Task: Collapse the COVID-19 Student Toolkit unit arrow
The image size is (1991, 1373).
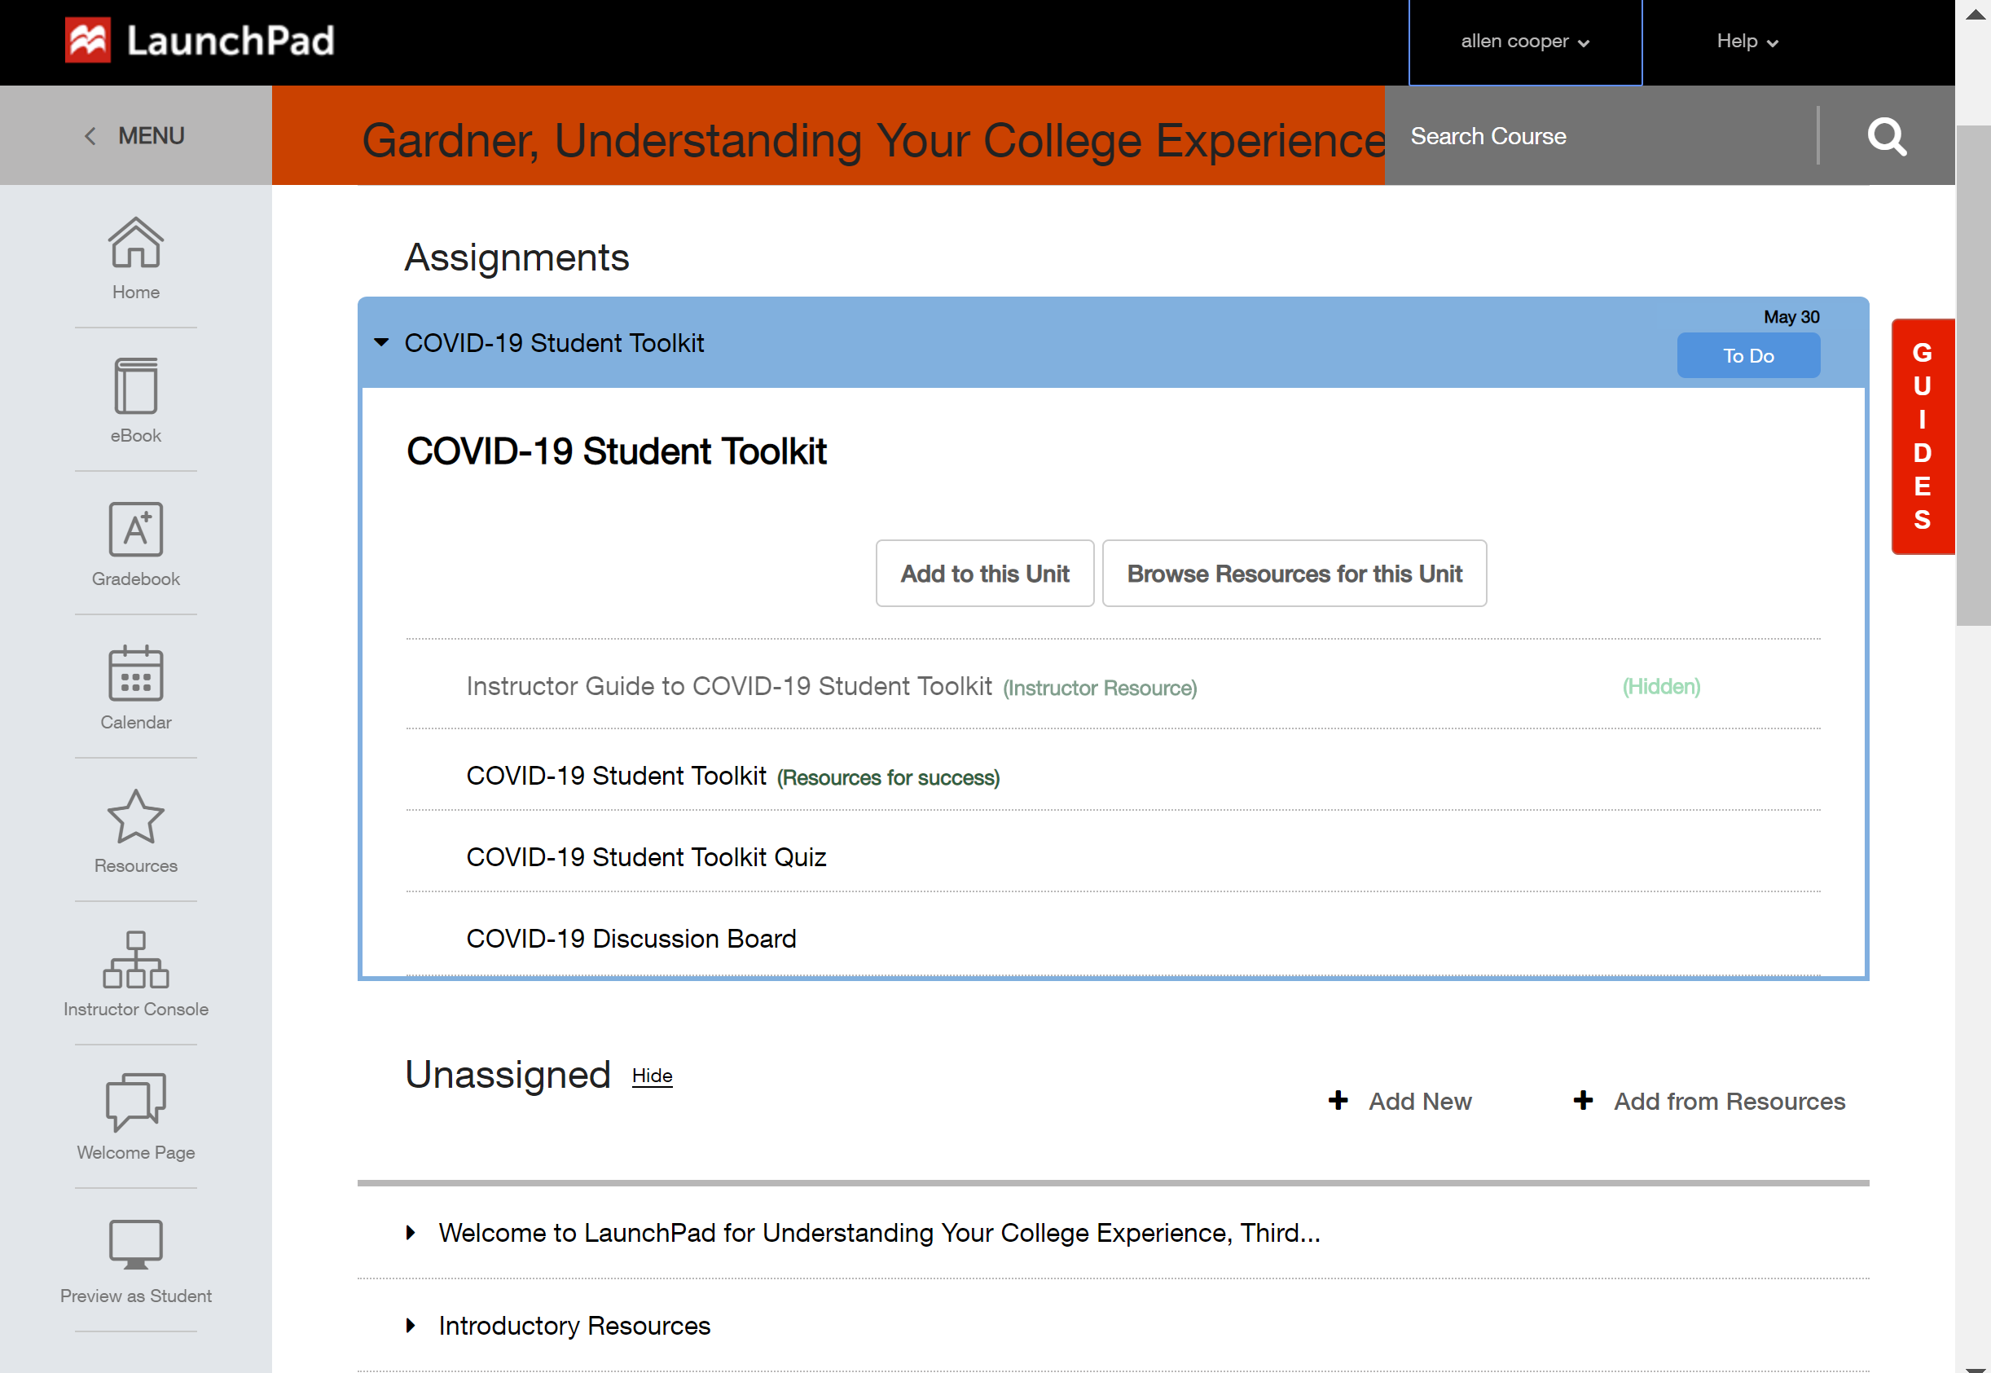Action: (x=381, y=342)
